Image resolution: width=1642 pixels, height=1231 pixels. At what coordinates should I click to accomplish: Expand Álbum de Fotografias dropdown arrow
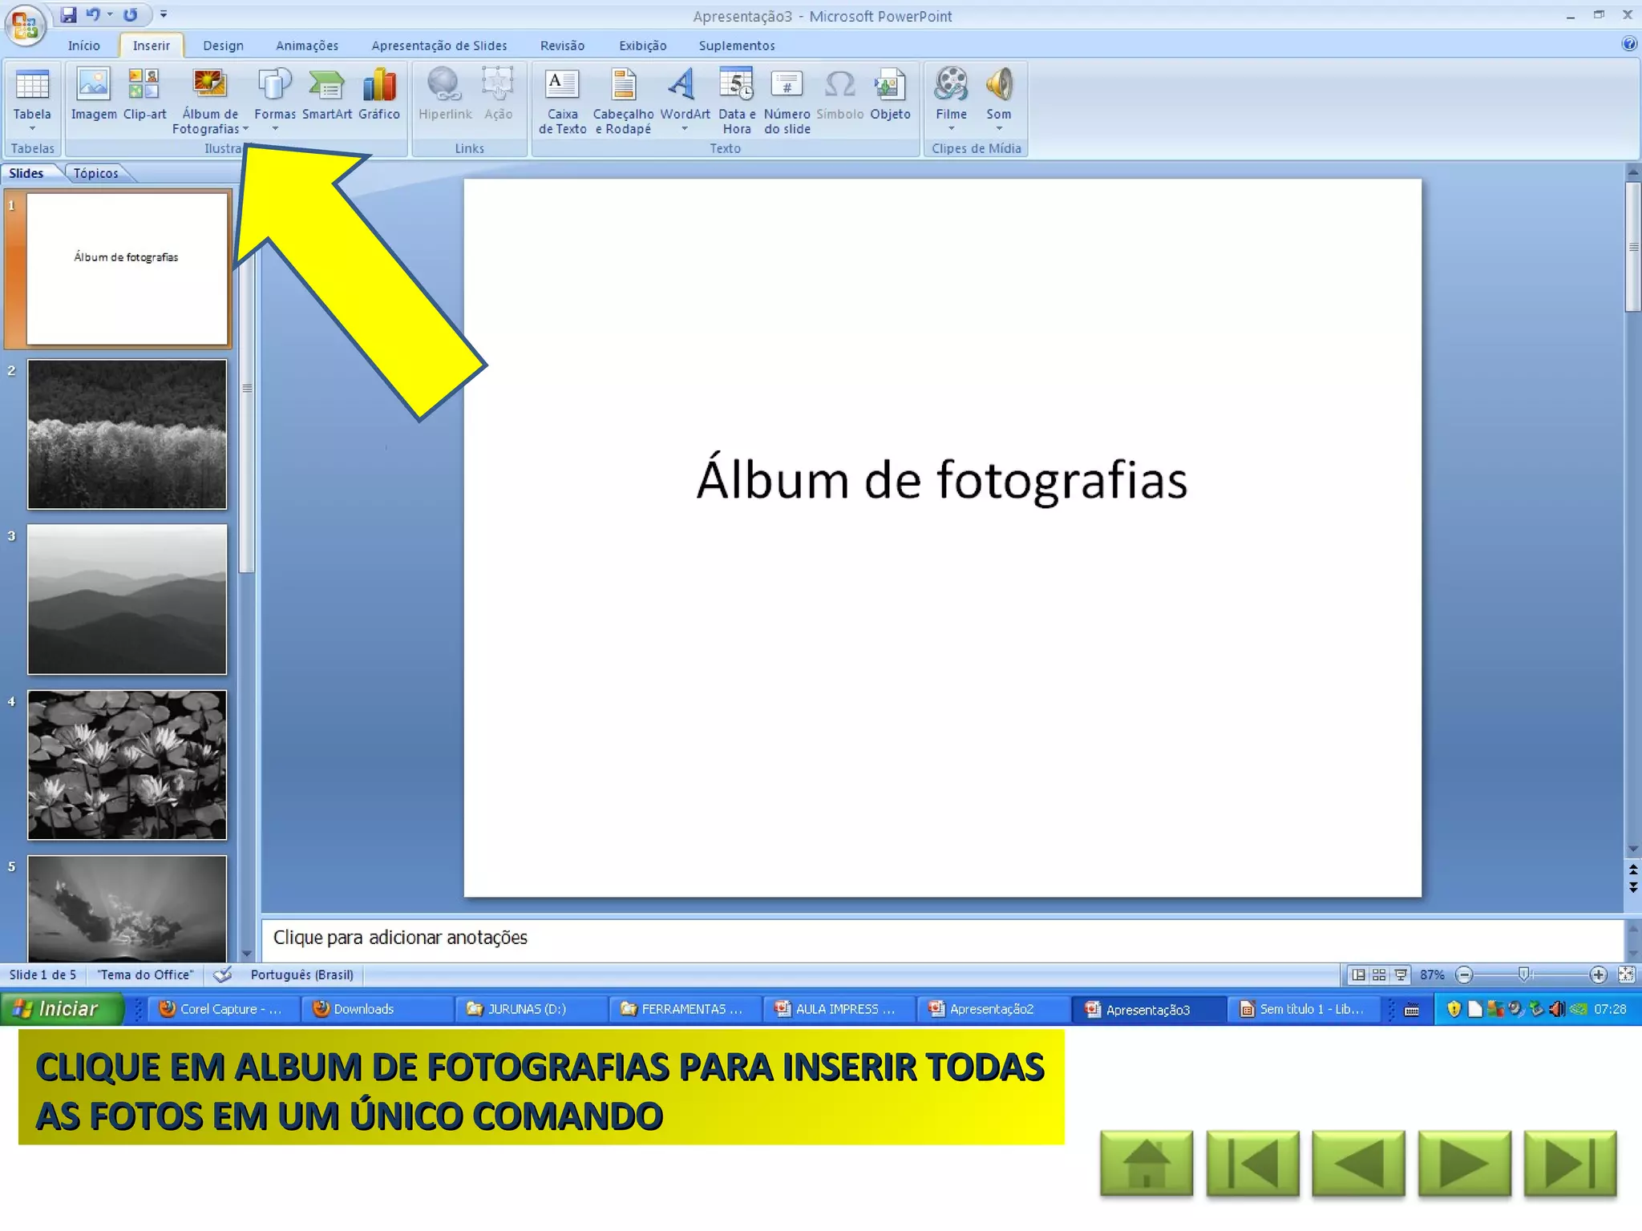[246, 129]
